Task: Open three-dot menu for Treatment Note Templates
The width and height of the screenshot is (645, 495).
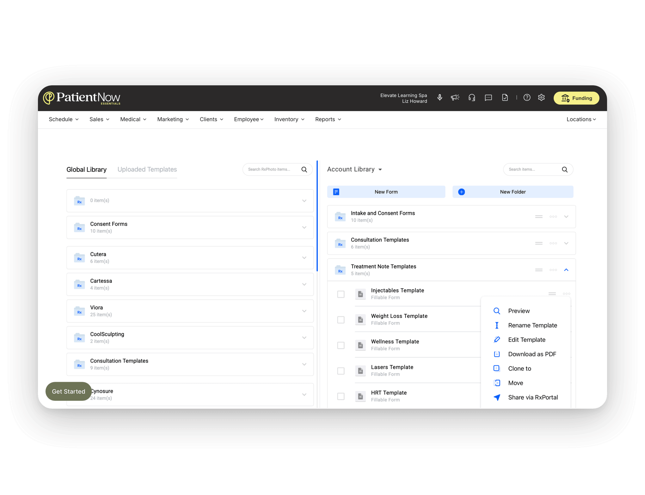Action: coord(553,270)
